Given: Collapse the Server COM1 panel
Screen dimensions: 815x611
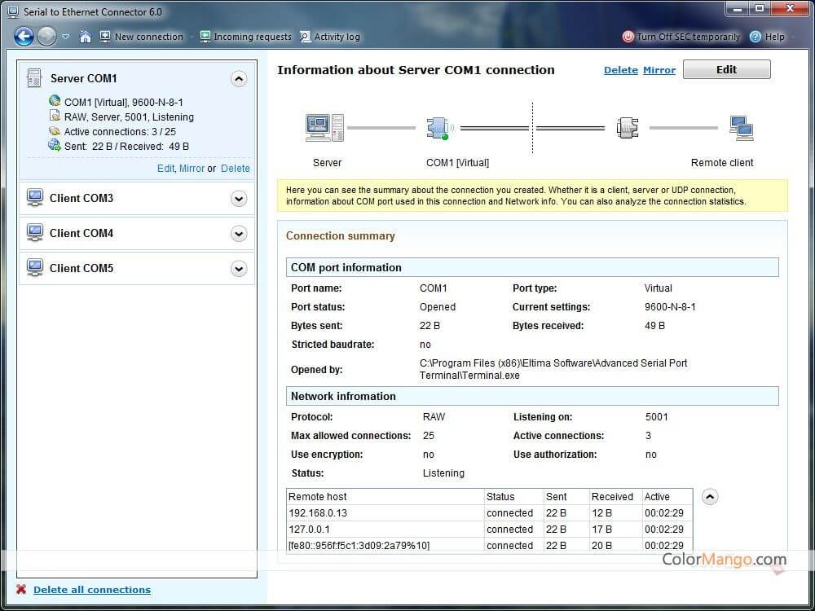Looking at the screenshot, I should point(238,79).
